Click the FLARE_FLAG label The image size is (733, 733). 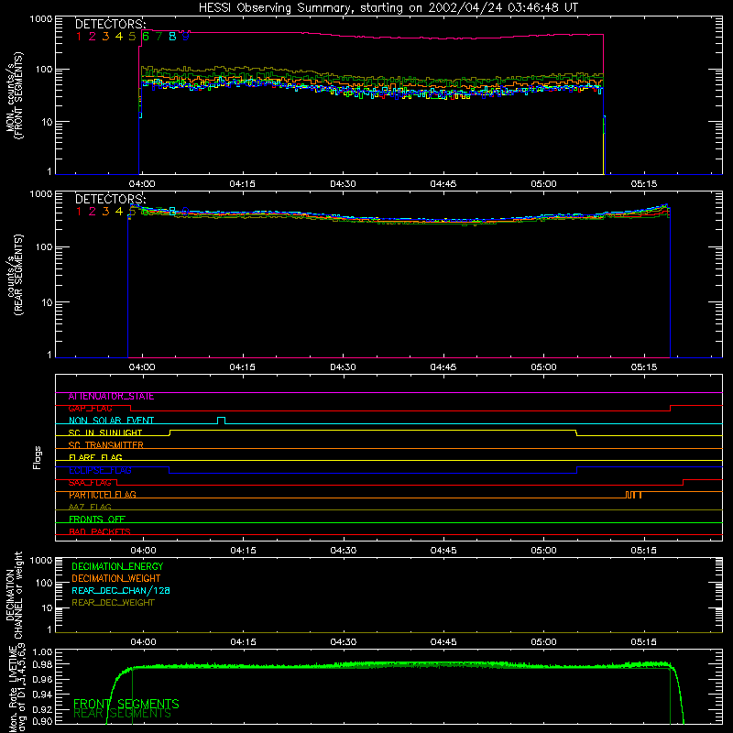point(95,457)
